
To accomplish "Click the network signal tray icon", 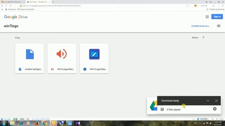I will (204, 123).
